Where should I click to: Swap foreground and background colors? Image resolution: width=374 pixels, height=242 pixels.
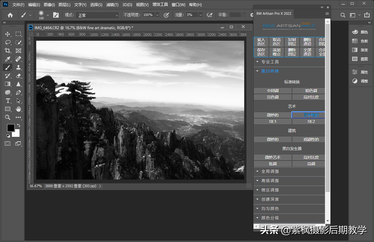tap(18, 125)
